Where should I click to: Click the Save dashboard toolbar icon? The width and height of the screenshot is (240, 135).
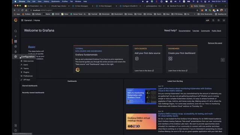pos(213,20)
